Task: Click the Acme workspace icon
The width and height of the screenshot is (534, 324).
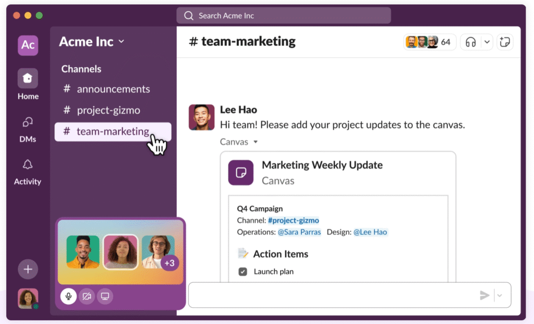Action: click(x=28, y=45)
